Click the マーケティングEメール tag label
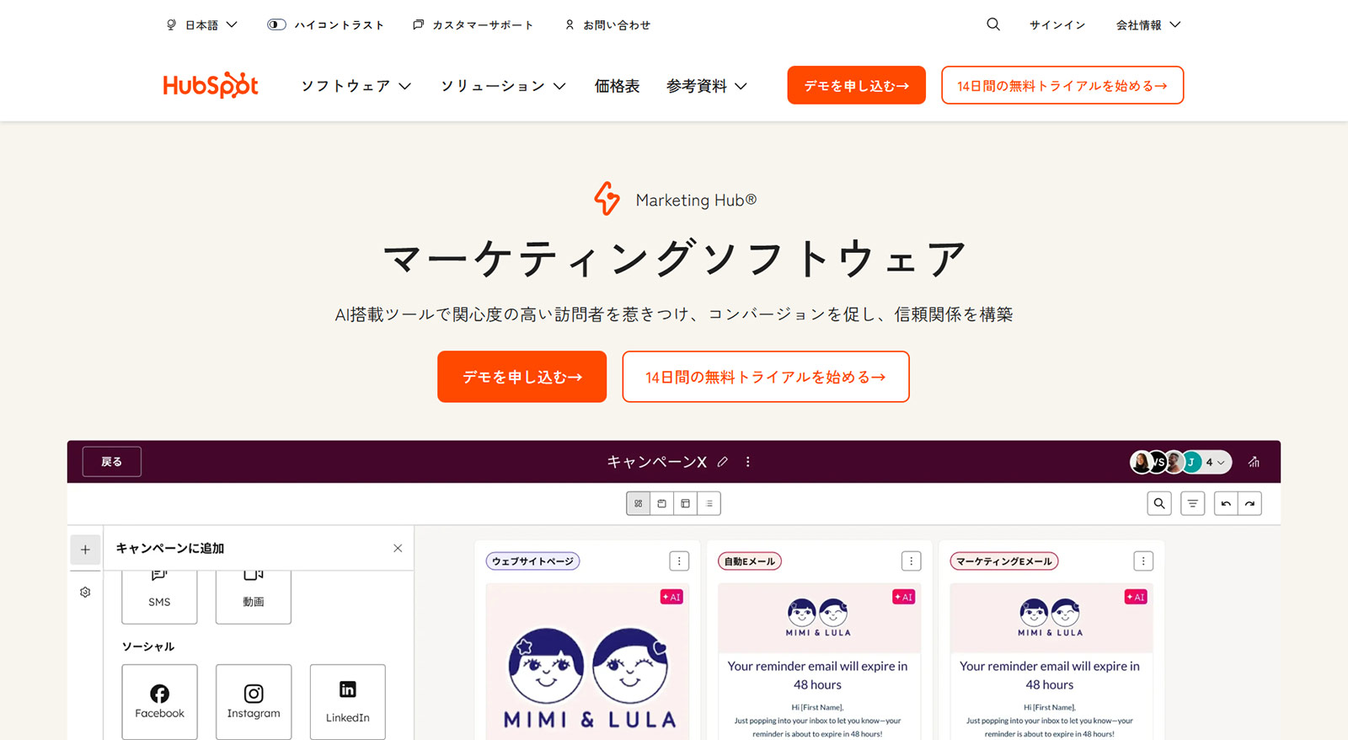This screenshot has height=740, width=1348. click(x=1004, y=561)
